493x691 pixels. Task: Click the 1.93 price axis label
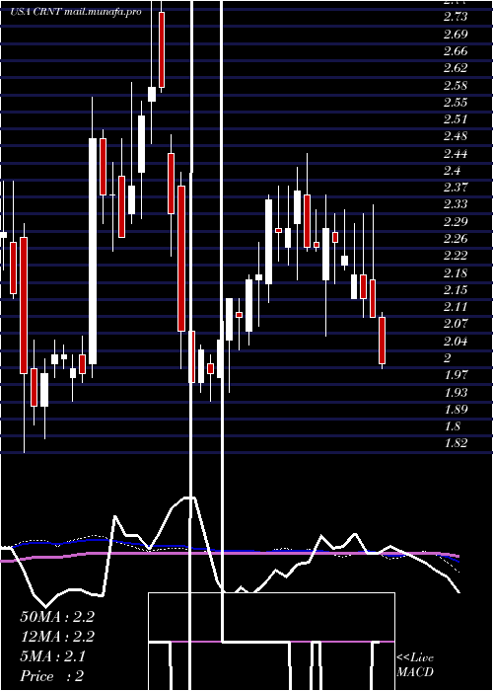(456, 392)
